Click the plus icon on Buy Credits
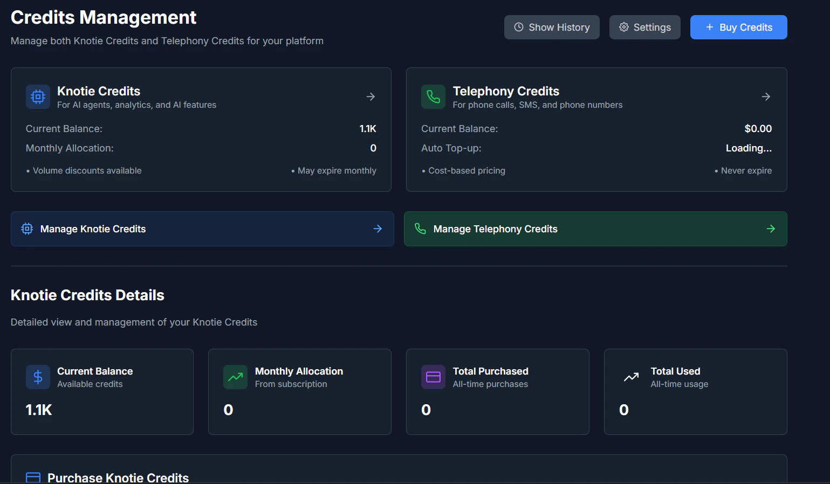 [709, 27]
